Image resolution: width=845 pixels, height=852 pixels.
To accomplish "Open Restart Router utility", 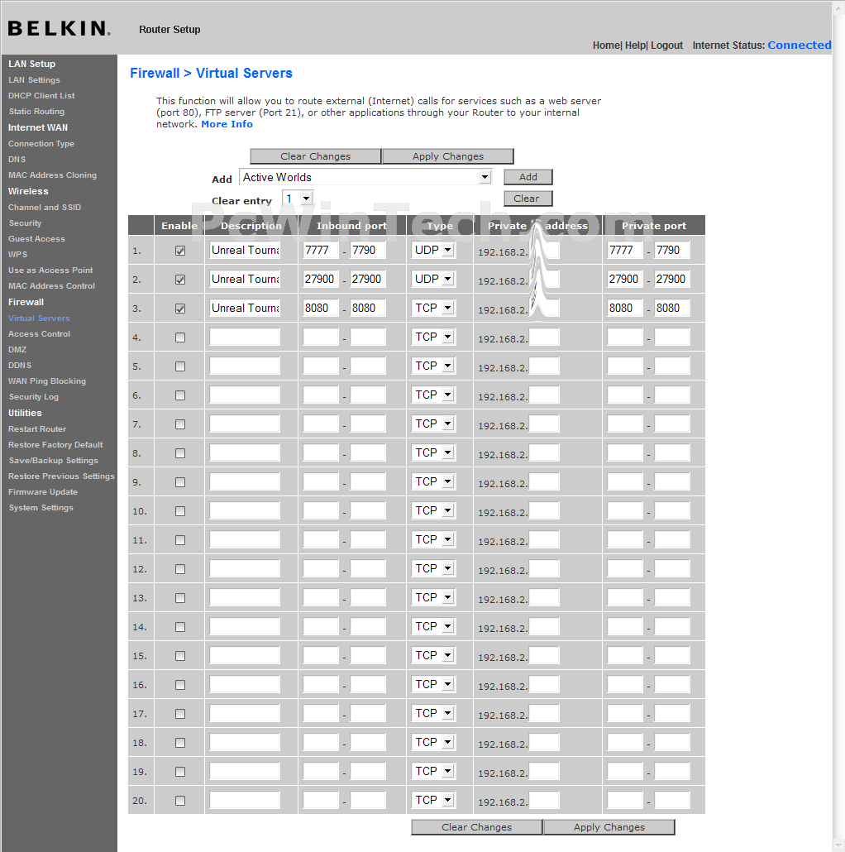I will pos(37,428).
